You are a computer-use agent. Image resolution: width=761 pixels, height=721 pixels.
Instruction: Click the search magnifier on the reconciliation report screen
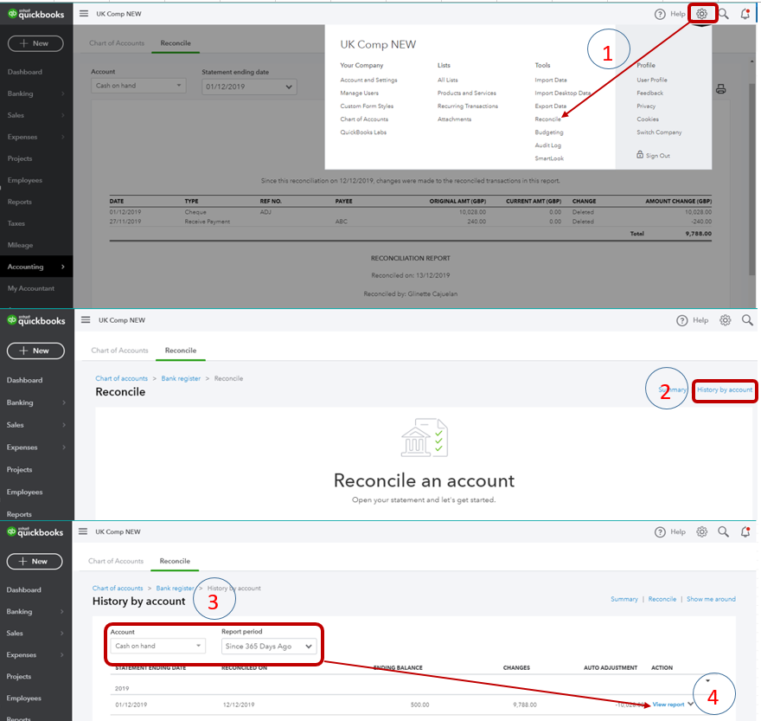point(723,14)
